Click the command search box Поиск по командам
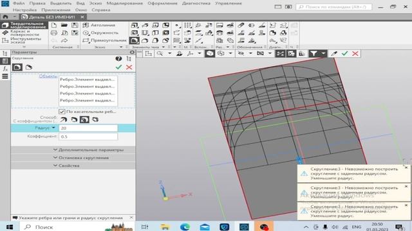The width and height of the screenshot is (412, 231). click(334, 7)
